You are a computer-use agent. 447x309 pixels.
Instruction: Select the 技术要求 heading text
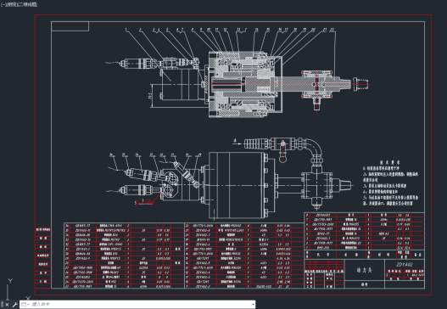389,162
